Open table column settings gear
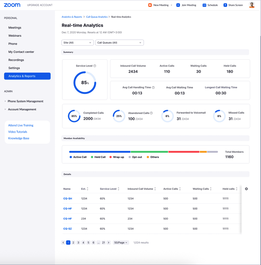This screenshot has height=265, width=261. point(246,189)
